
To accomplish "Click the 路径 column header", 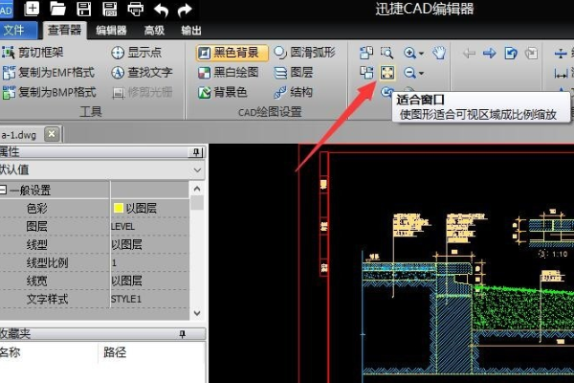I will pos(115,352).
